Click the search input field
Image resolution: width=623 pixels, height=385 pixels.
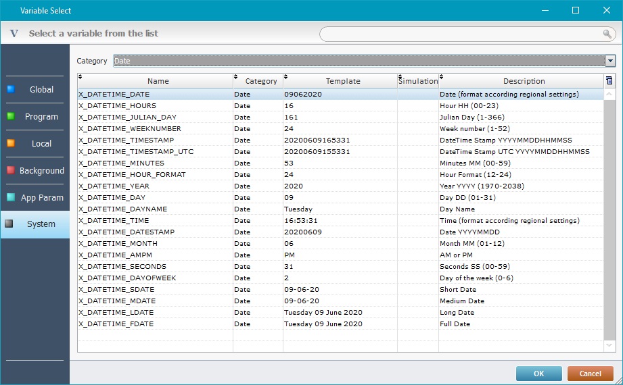(x=460, y=34)
